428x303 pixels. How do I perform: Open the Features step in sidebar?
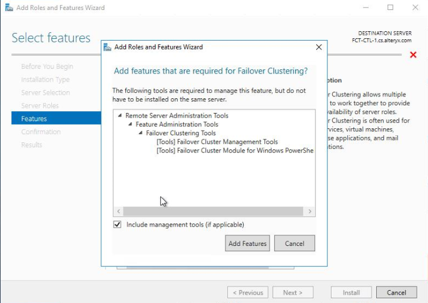[x=34, y=119]
